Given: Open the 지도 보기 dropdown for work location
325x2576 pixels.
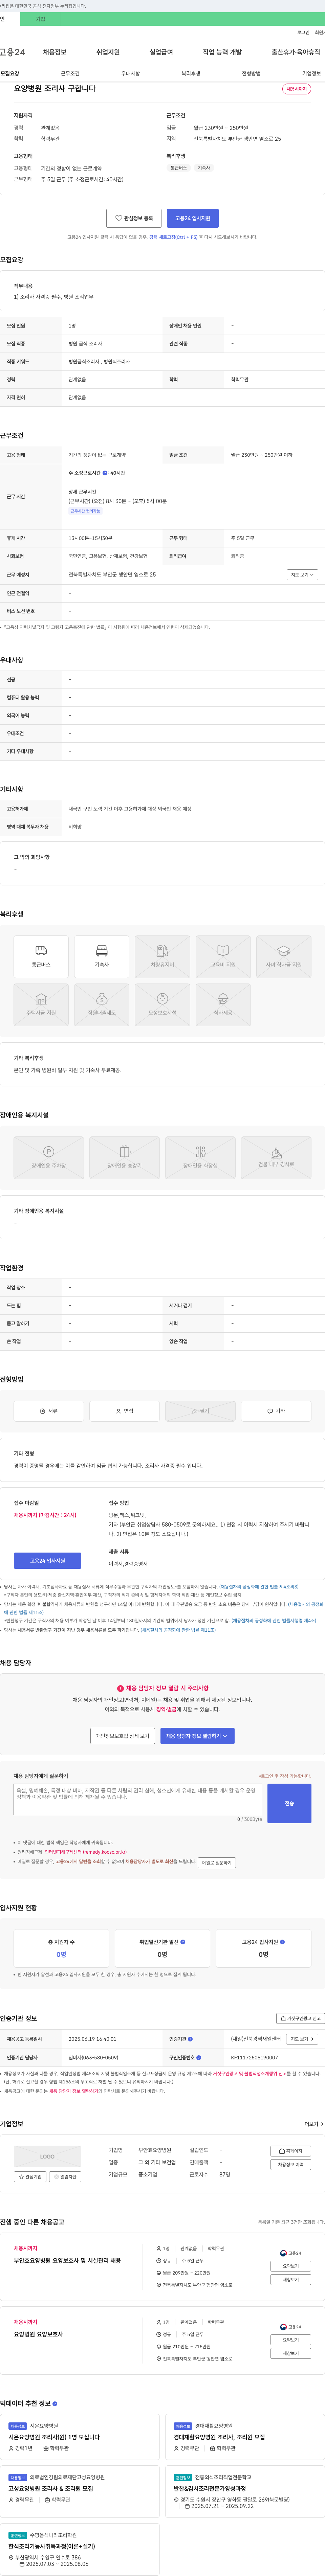Looking at the screenshot, I should (302, 575).
